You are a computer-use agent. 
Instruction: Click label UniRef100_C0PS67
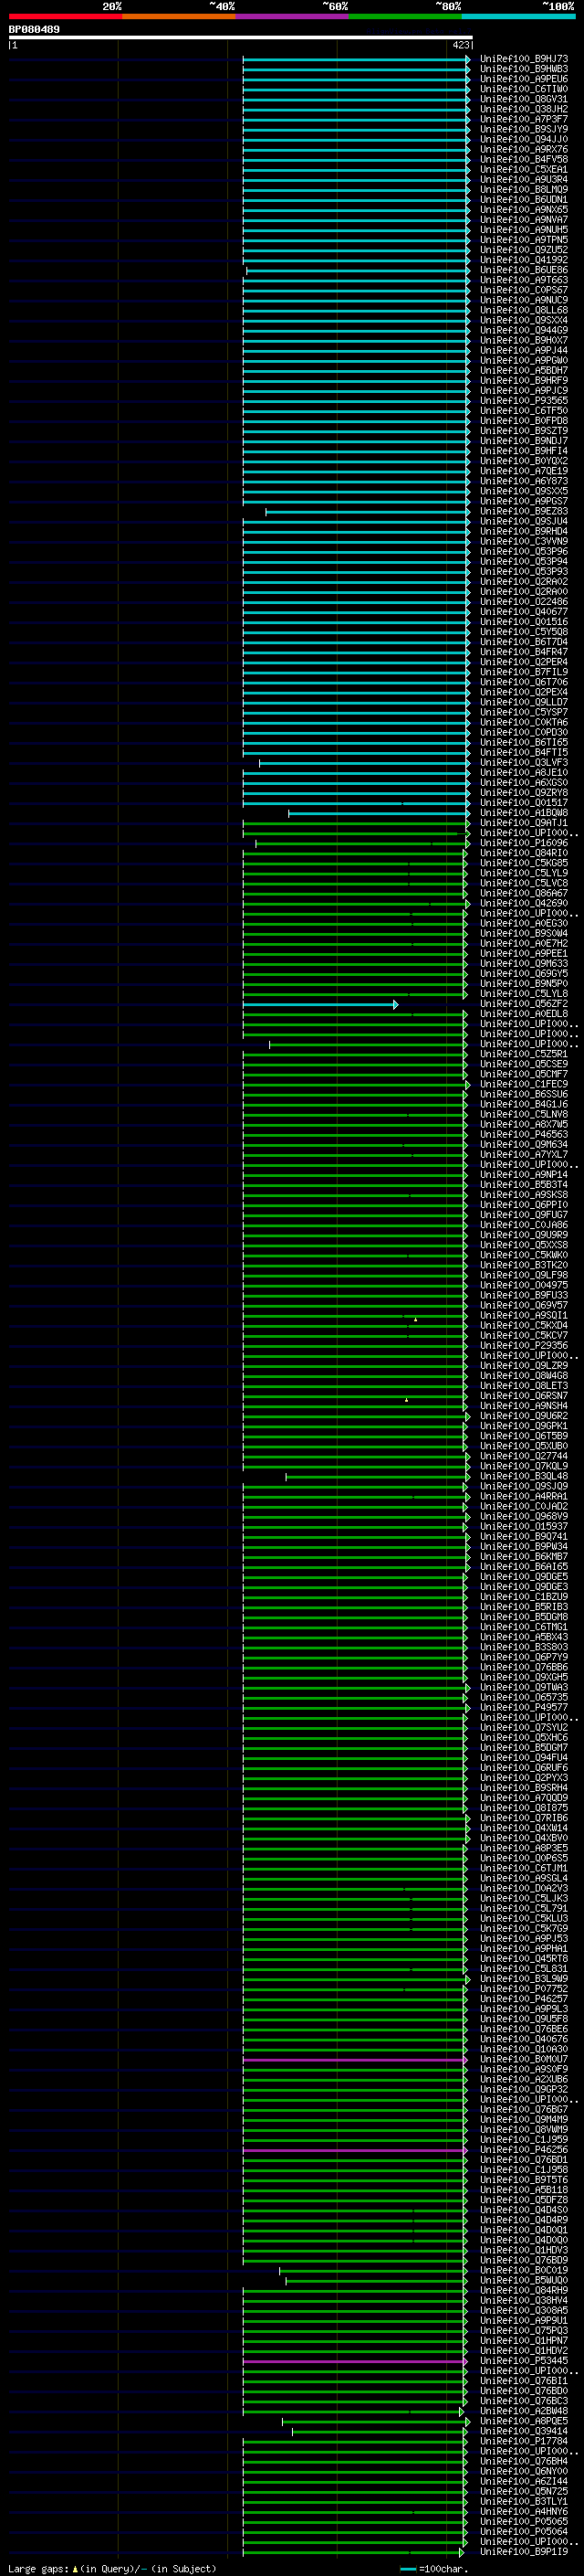point(523,290)
